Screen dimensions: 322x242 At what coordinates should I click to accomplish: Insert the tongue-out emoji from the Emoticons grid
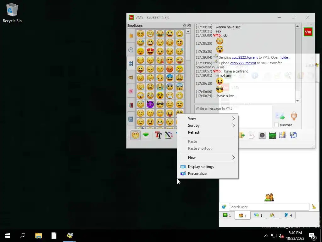click(170, 113)
